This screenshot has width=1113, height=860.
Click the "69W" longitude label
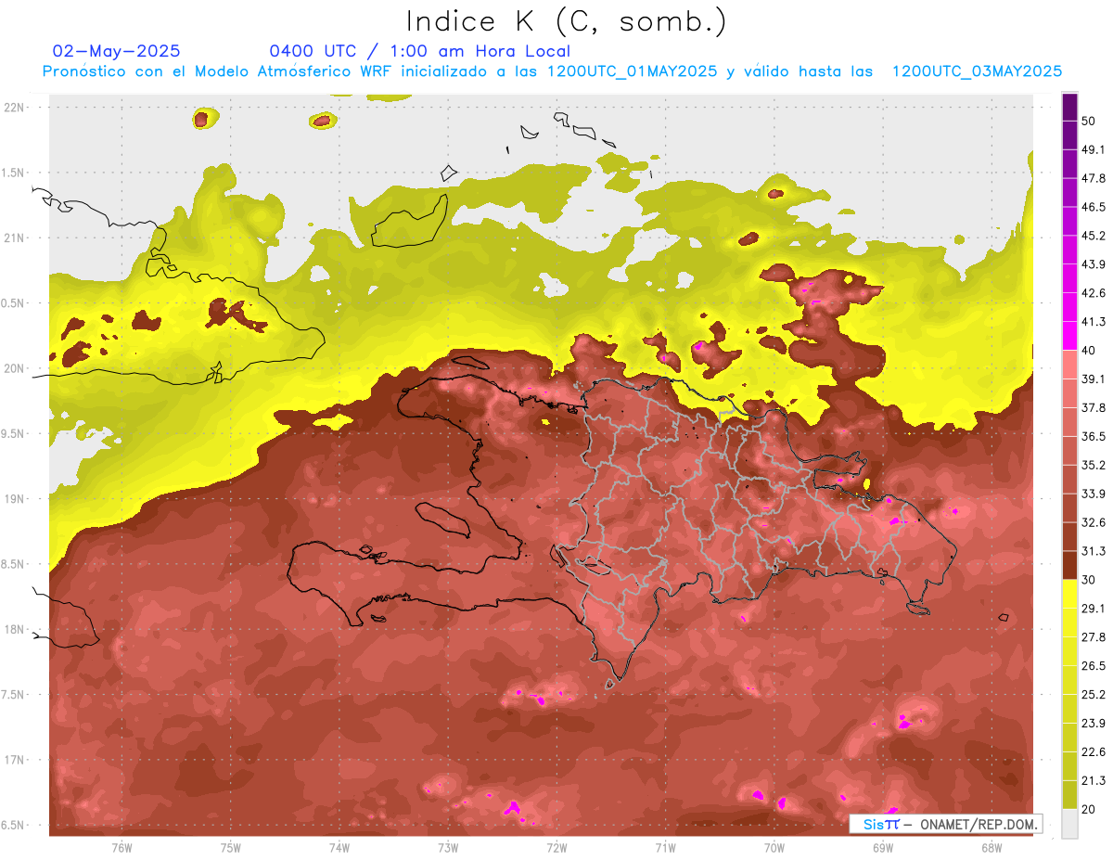(x=883, y=847)
